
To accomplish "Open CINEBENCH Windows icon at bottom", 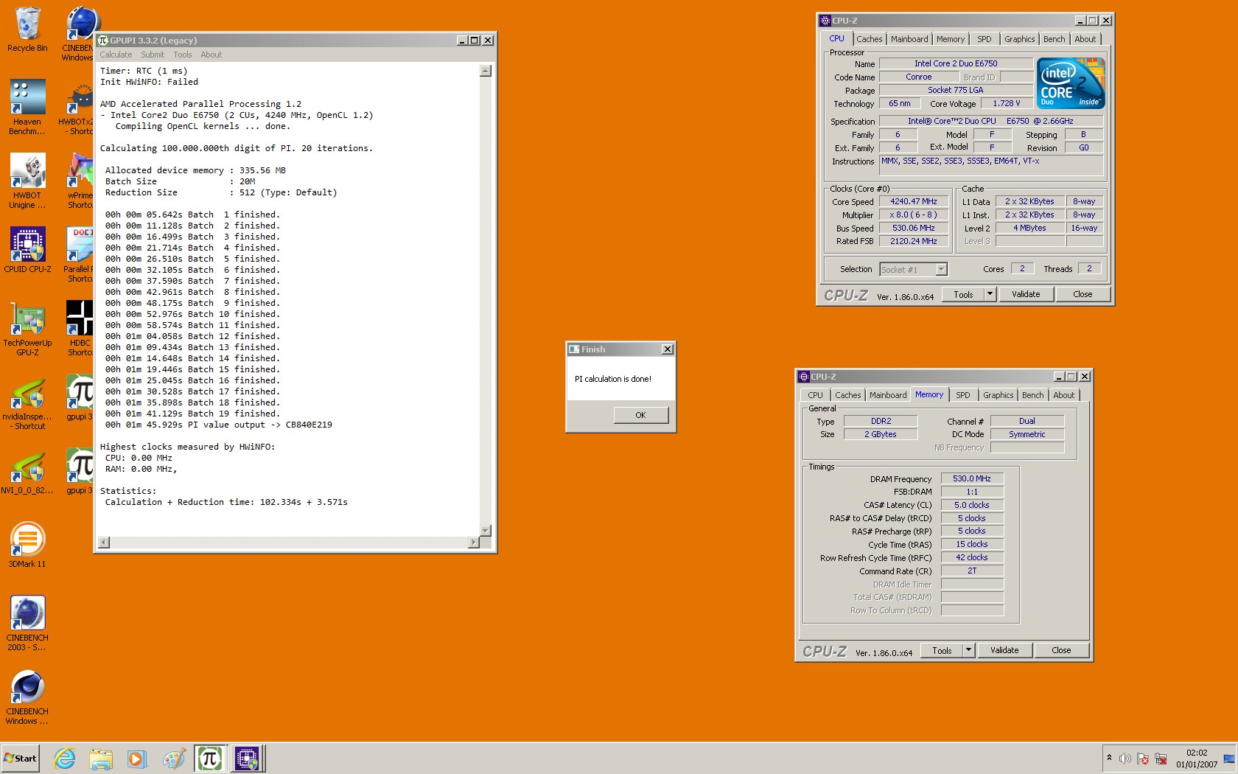I will point(27,697).
